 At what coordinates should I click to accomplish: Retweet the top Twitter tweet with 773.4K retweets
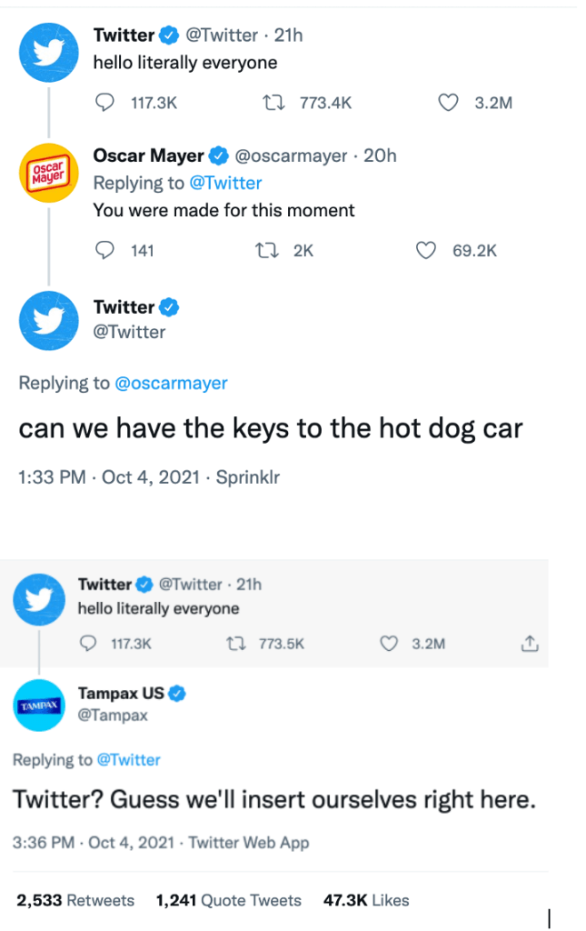tap(268, 104)
